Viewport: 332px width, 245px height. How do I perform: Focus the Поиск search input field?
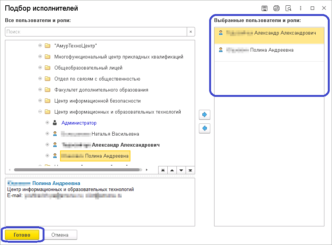click(95, 32)
